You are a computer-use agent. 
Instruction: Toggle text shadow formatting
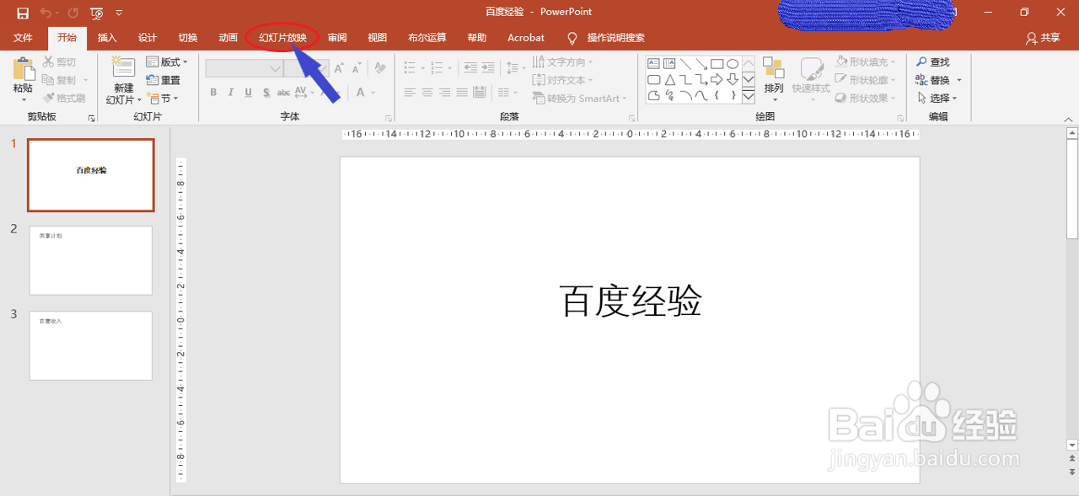point(267,93)
